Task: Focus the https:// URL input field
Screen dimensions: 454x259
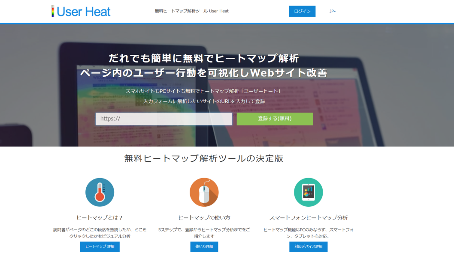Action: (163, 119)
